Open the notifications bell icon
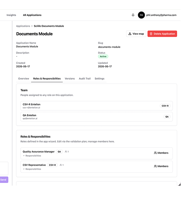 133,15
